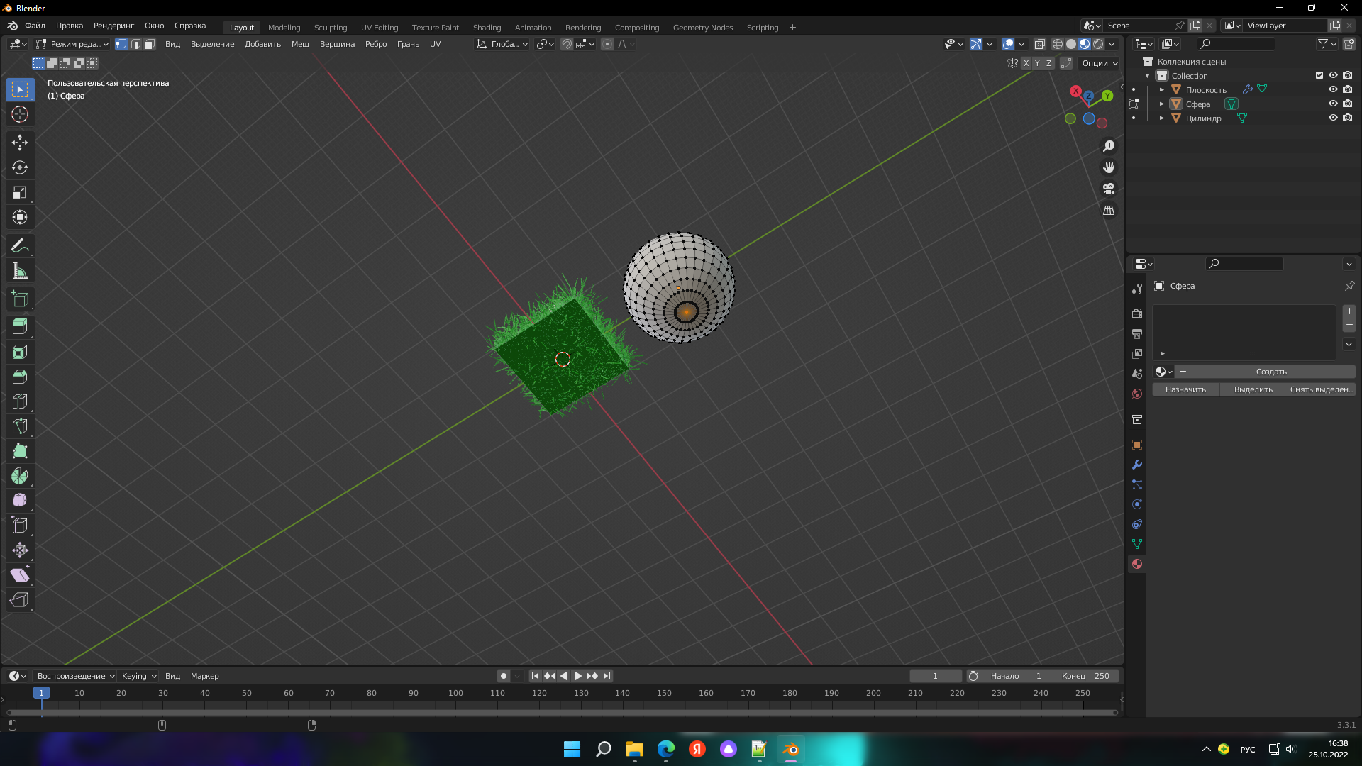Open Modifier properties wrench tab
Viewport: 1362px width, 766px height.
point(1137,465)
